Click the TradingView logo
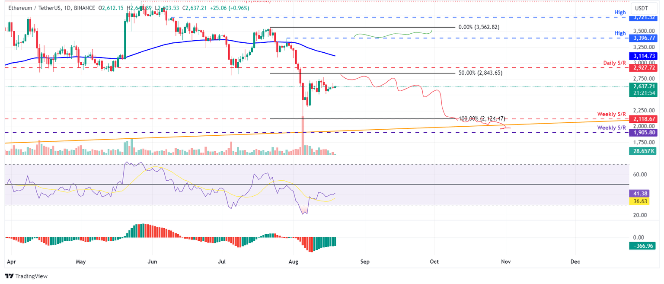664x284 pixels. click(26, 276)
